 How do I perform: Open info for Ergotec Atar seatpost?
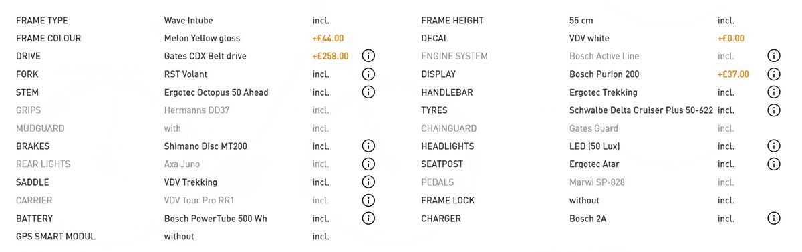(x=774, y=164)
